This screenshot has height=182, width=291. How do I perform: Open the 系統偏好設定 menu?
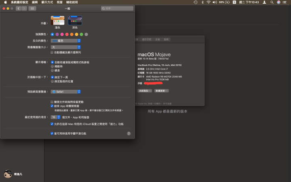click(19, 2)
